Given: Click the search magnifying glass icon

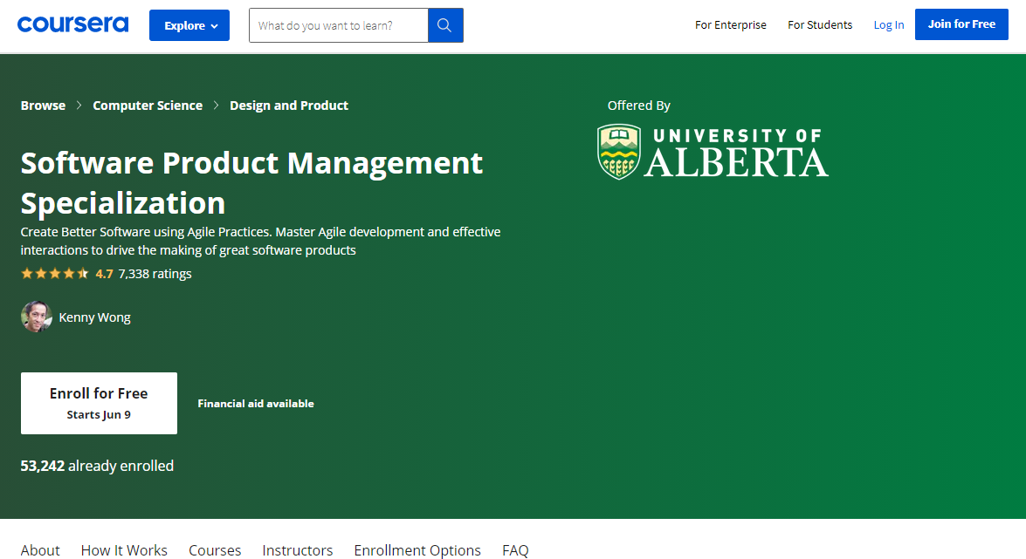Looking at the screenshot, I should [x=444, y=24].
